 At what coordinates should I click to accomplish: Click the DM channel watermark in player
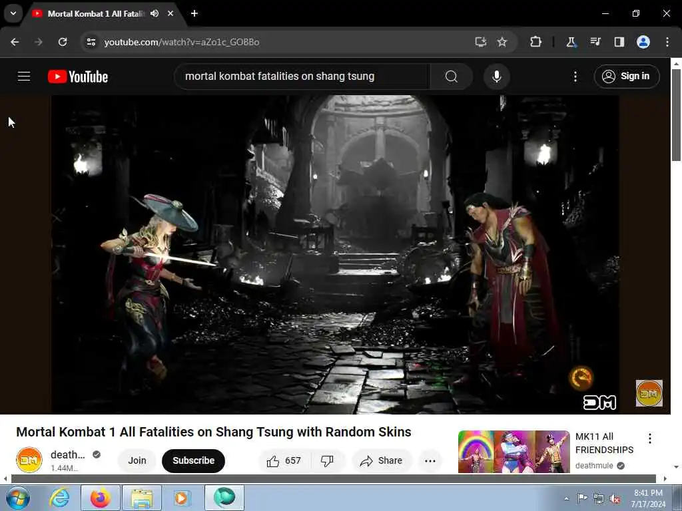(x=649, y=393)
